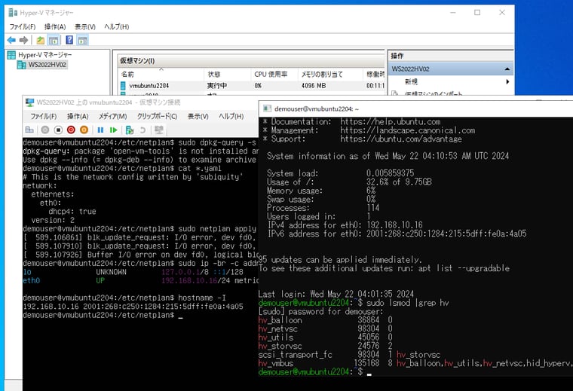Click '95 updates can be applied' text

[340, 260]
